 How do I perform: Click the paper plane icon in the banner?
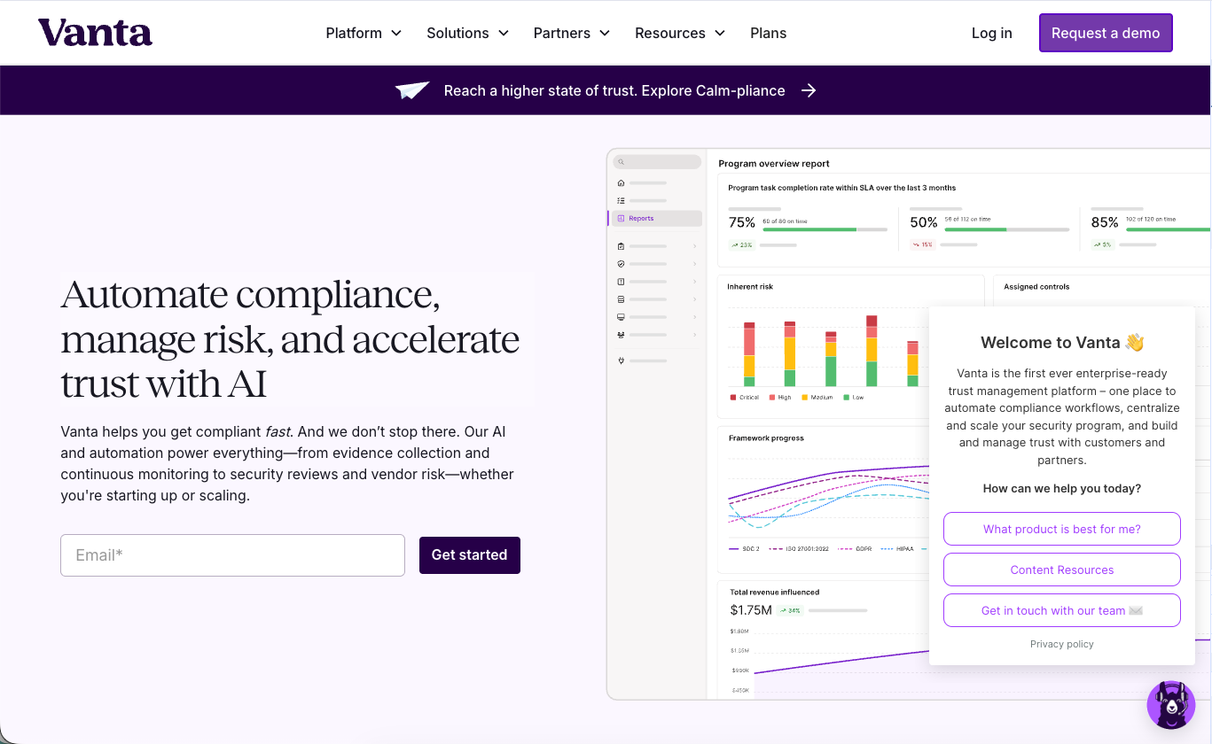click(412, 90)
